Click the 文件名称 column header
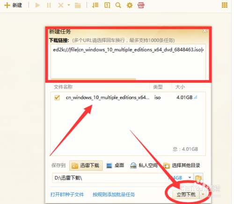 coord(63,87)
